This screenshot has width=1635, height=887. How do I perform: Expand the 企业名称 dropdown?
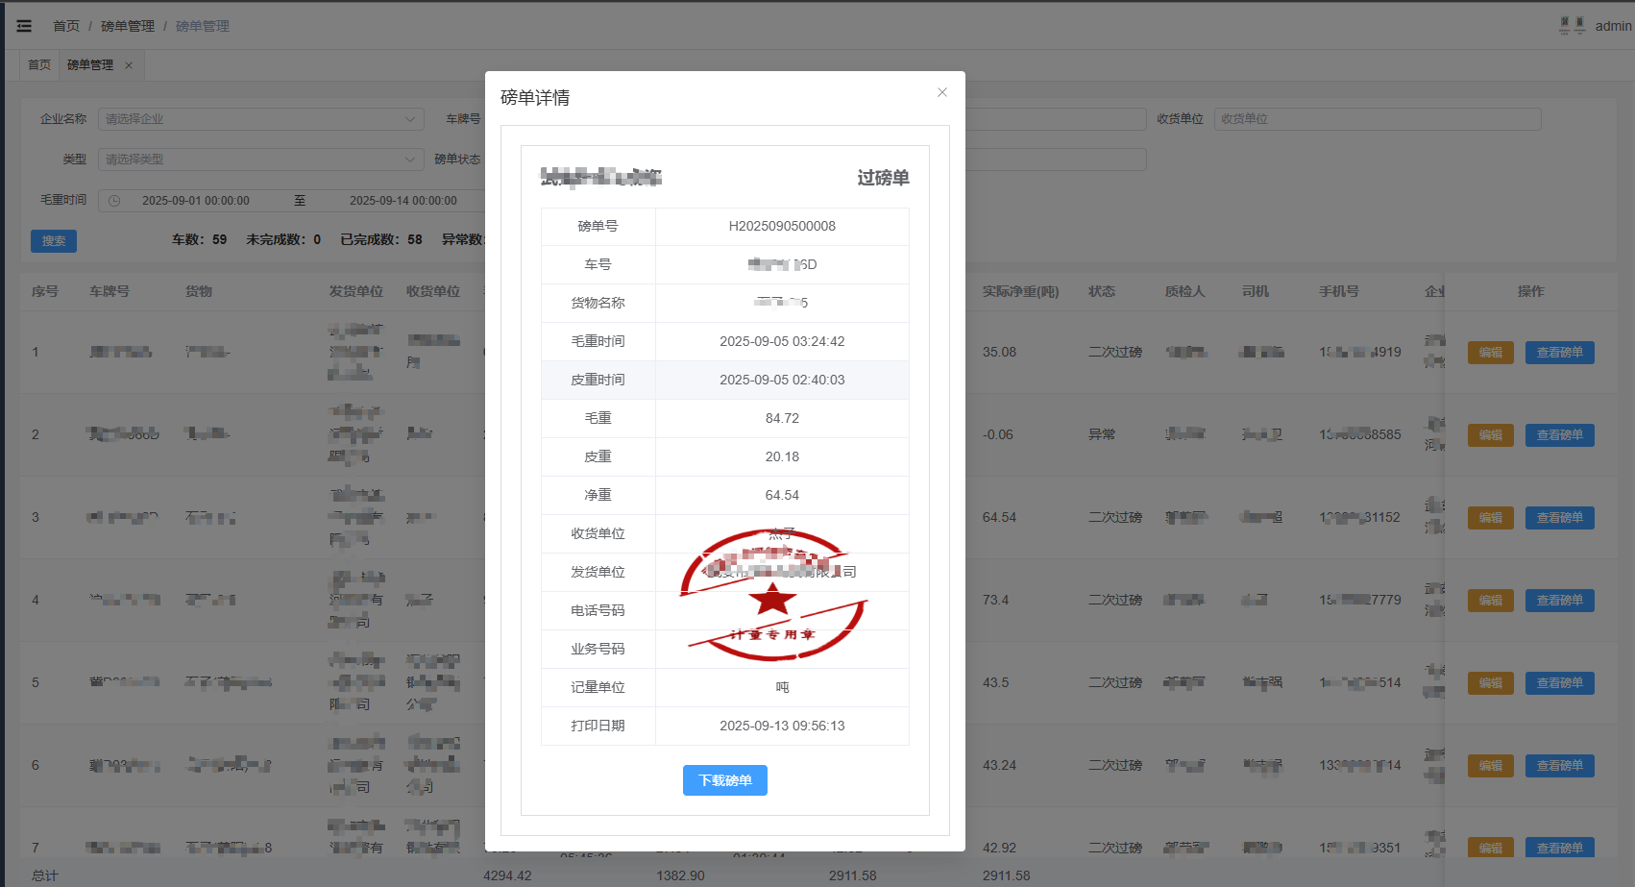click(x=259, y=119)
